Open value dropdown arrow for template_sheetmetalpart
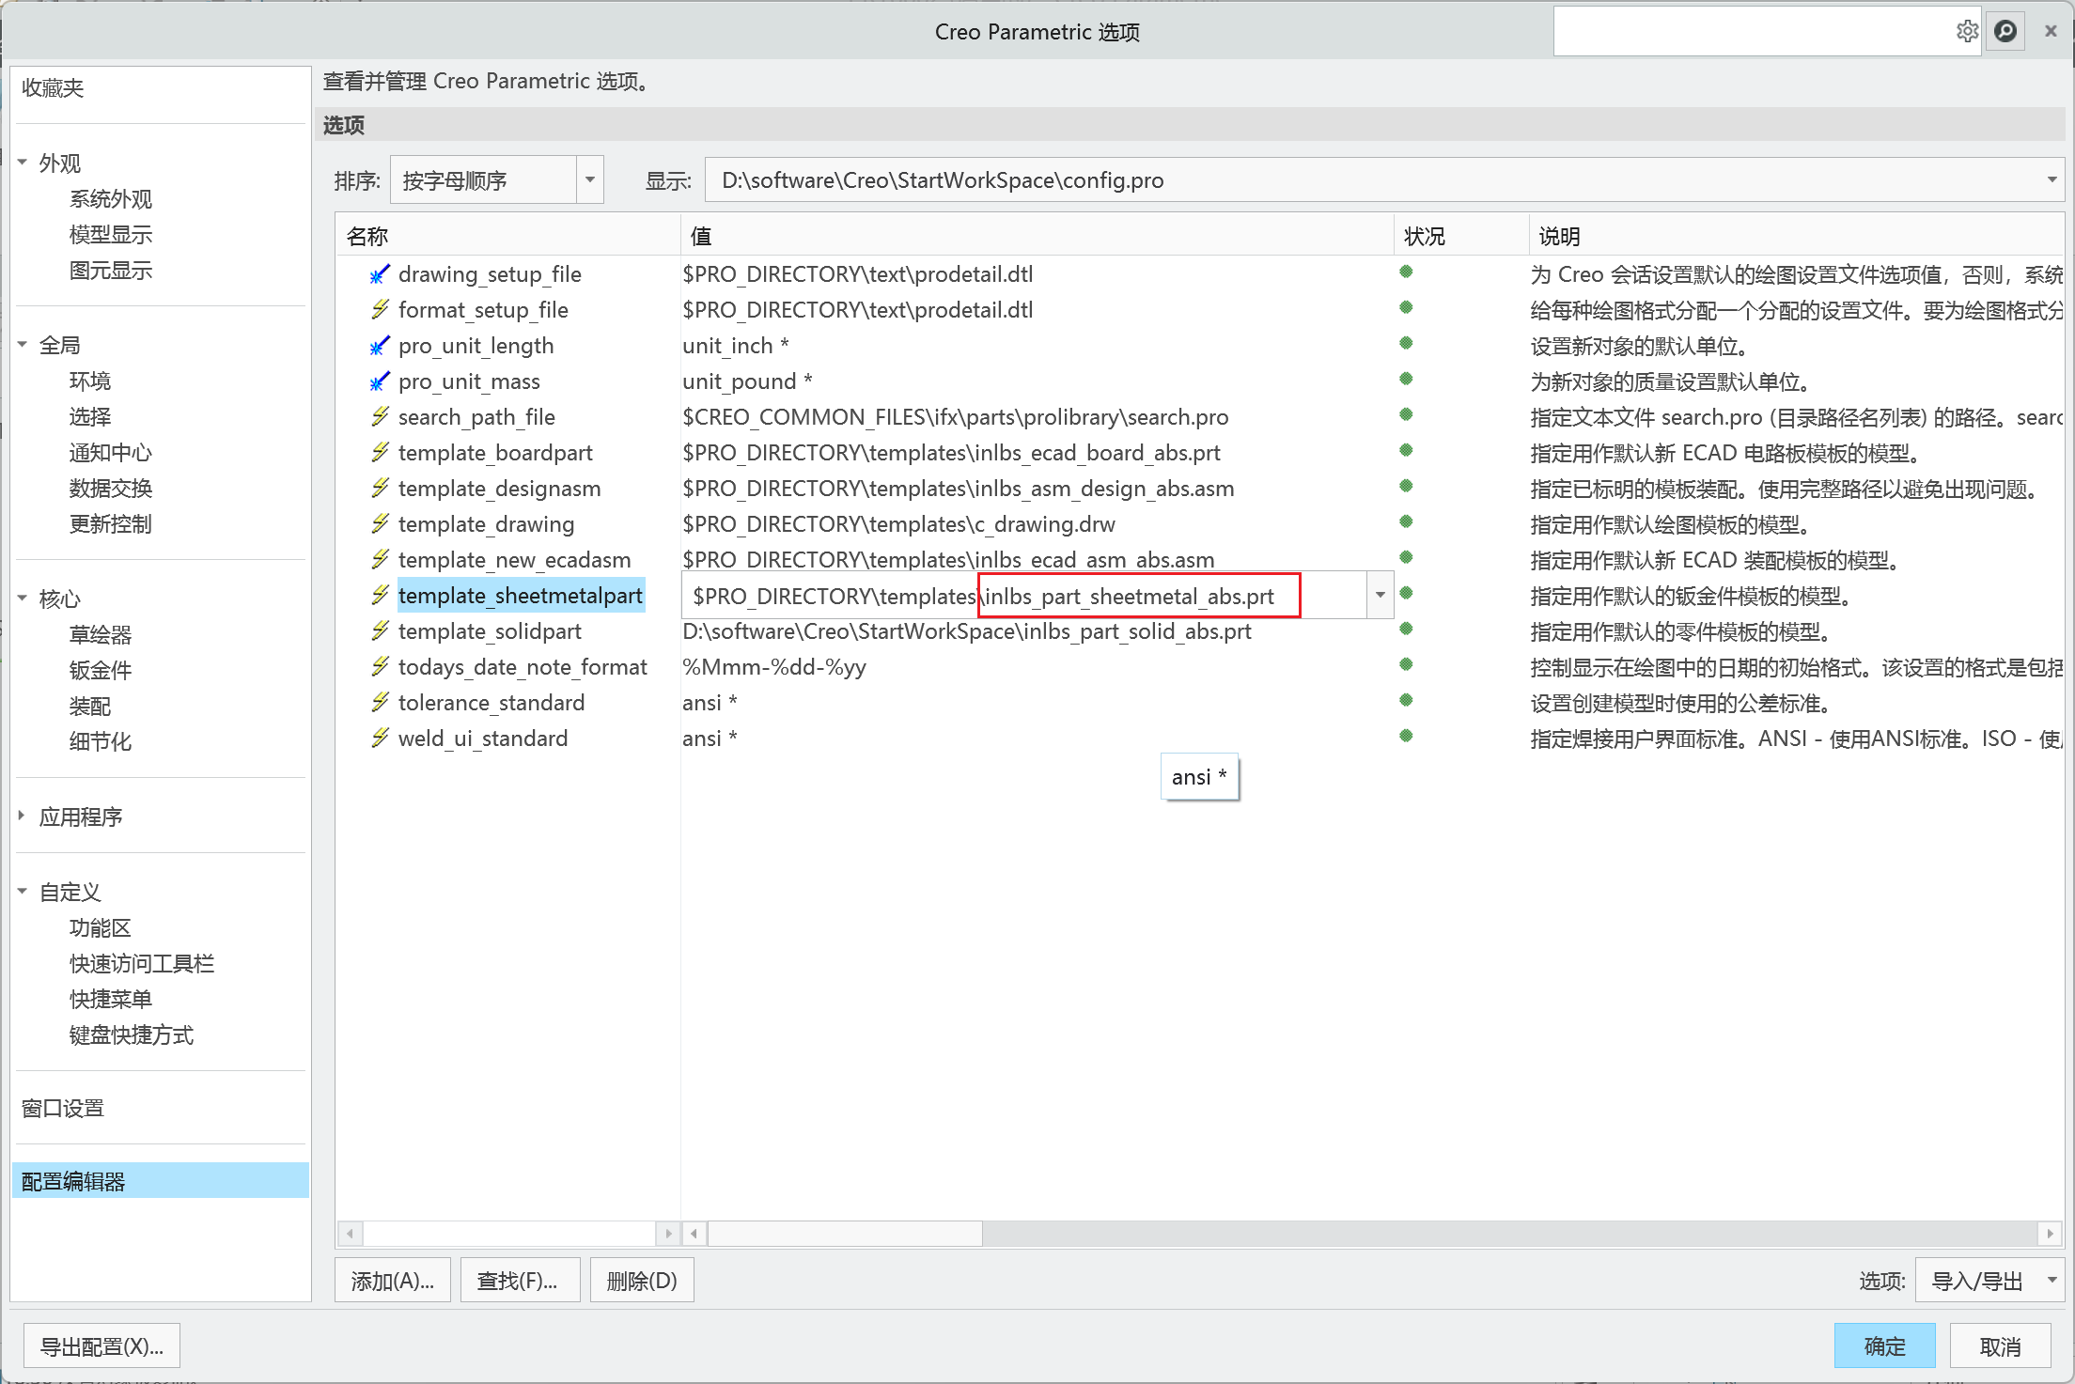 1380,595
